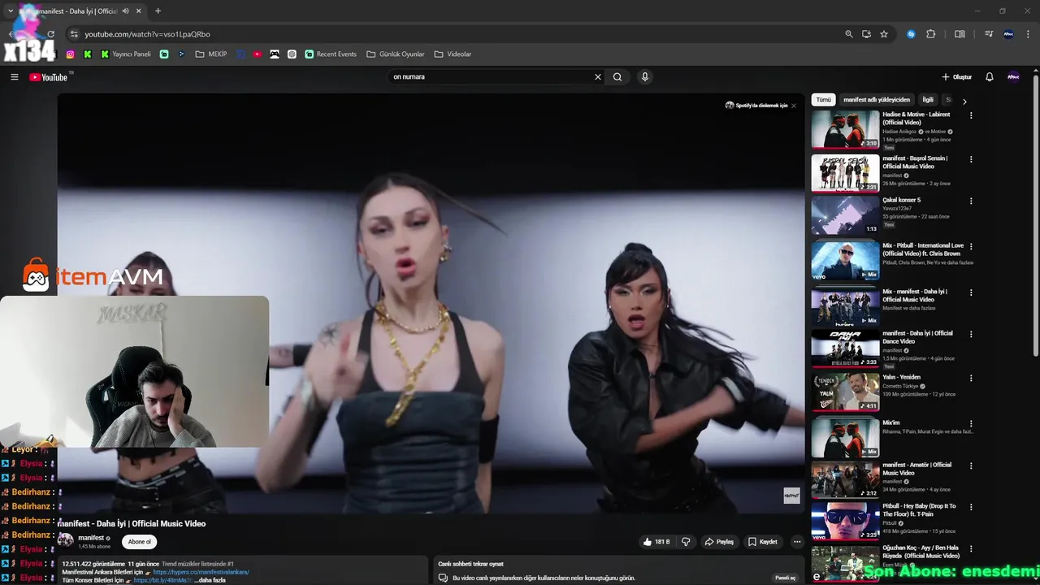Screen dimensions: 1040x585
Task: Open media controls icon in toolbar
Action: click(989, 34)
